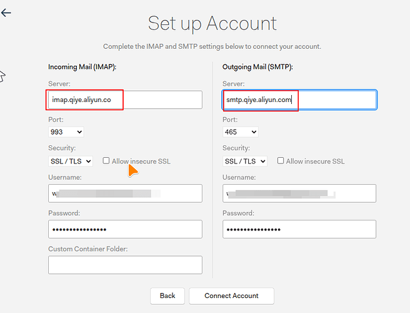This screenshot has width=410, height=313.
Task: Click the Connect Account button
Action: (231, 295)
